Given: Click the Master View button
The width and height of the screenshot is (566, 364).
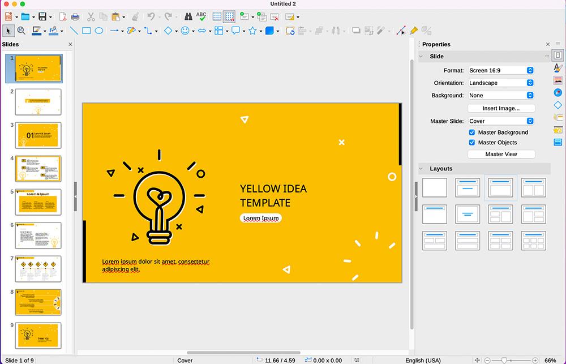Looking at the screenshot, I should click(x=501, y=154).
